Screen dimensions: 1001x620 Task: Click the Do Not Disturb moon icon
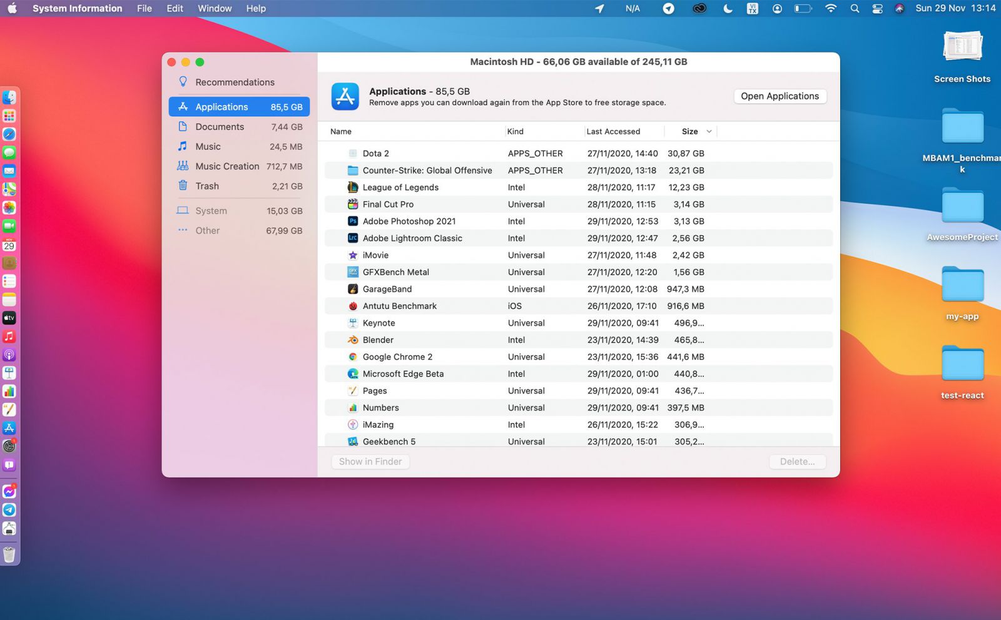coord(728,8)
